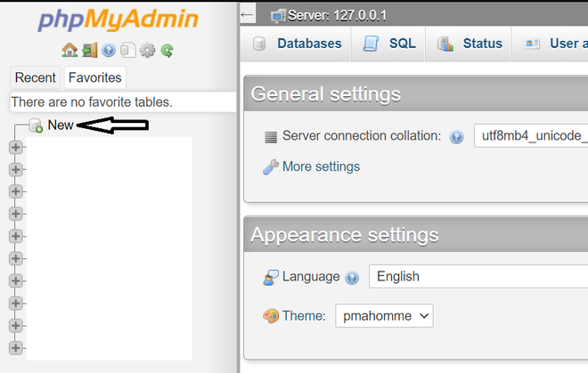Click the General settings heading
This screenshot has height=373, width=588.
(x=325, y=94)
